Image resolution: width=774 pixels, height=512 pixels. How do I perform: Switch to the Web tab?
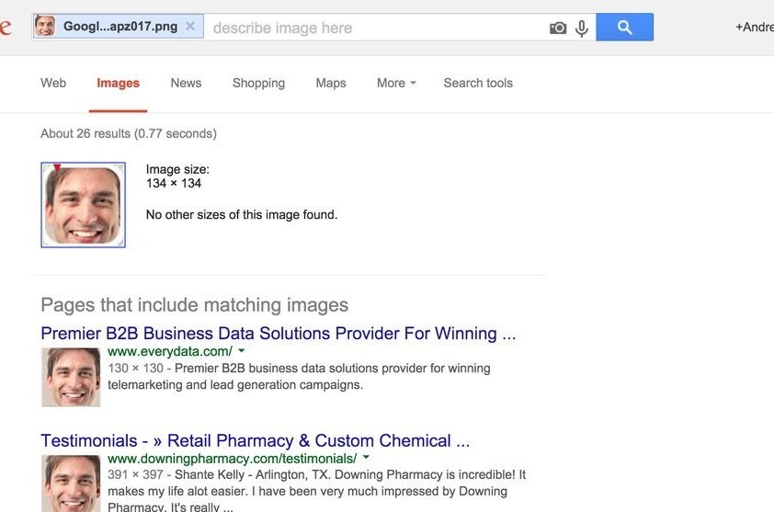point(53,83)
